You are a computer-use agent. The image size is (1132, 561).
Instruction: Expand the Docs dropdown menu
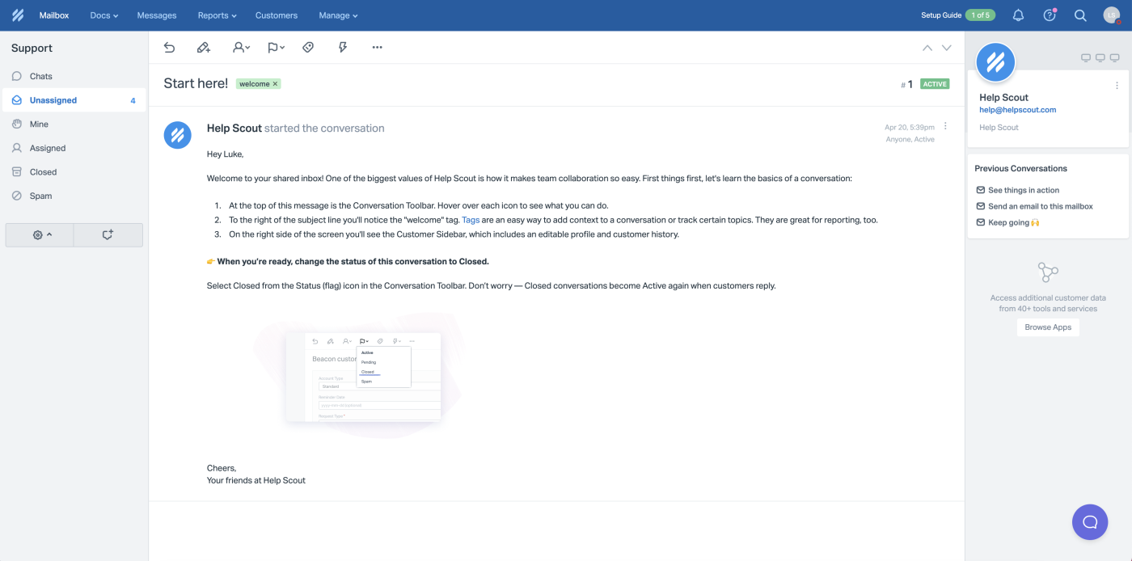[x=104, y=15]
